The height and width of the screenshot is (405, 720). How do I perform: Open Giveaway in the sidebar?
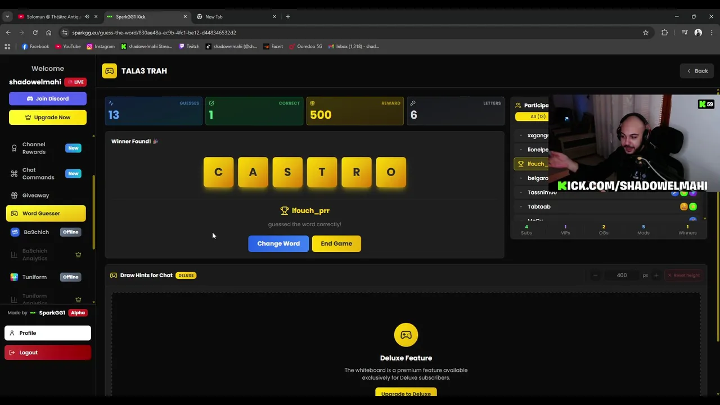(46, 195)
